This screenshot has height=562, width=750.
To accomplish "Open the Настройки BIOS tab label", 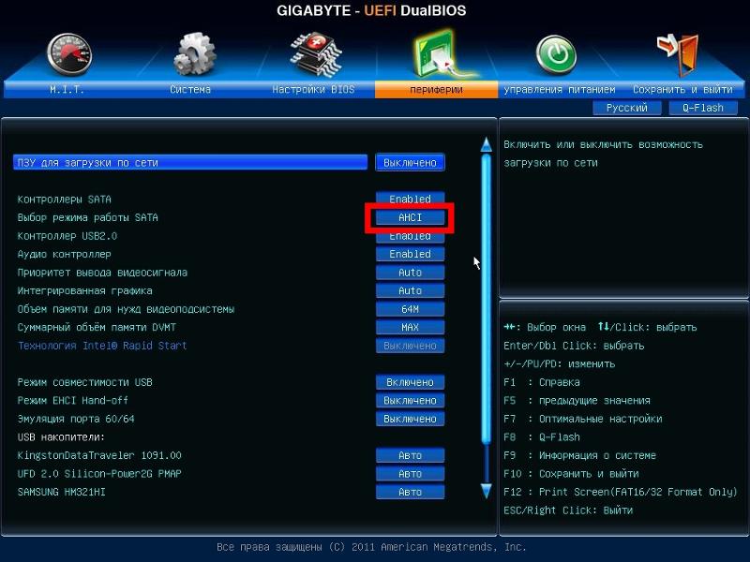I will (313, 89).
